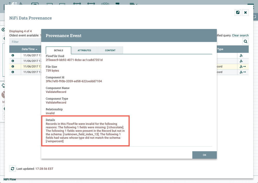Viewport: 258px width, 183px height.
Task: Switch to the CONTENT tab
Action: tap(110, 50)
